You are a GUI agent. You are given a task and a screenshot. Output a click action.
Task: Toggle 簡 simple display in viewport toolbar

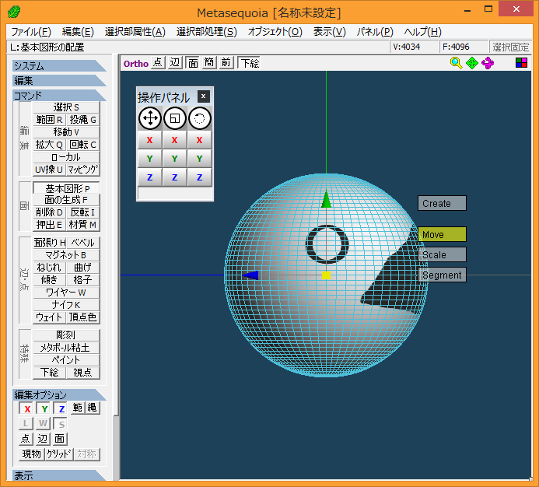pyautogui.click(x=209, y=62)
